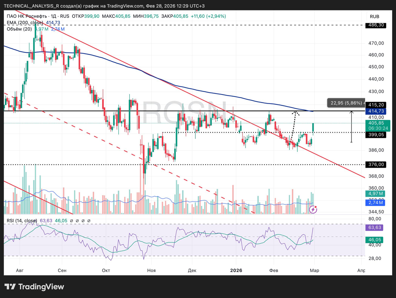Click the 2026 label on time axis
The height and width of the screenshot is (298, 396).
point(236,270)
